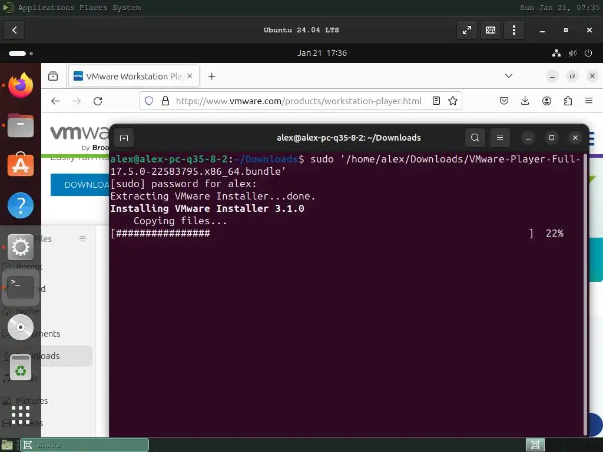Click the VMware Download button on the page
The height and width of the screenshot is (452, 603).
80,185
